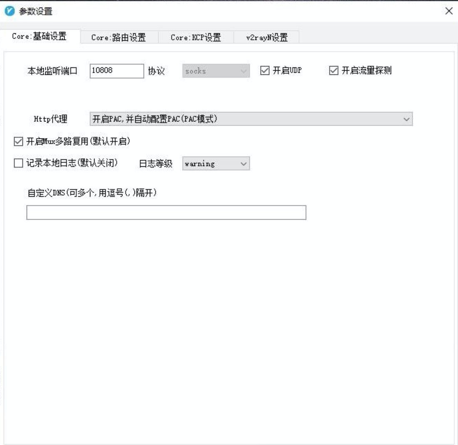This screenshot has height=445, width=458.
Task: Switch to the Core:基础设置 tab
Action: [x=39, y=37]
